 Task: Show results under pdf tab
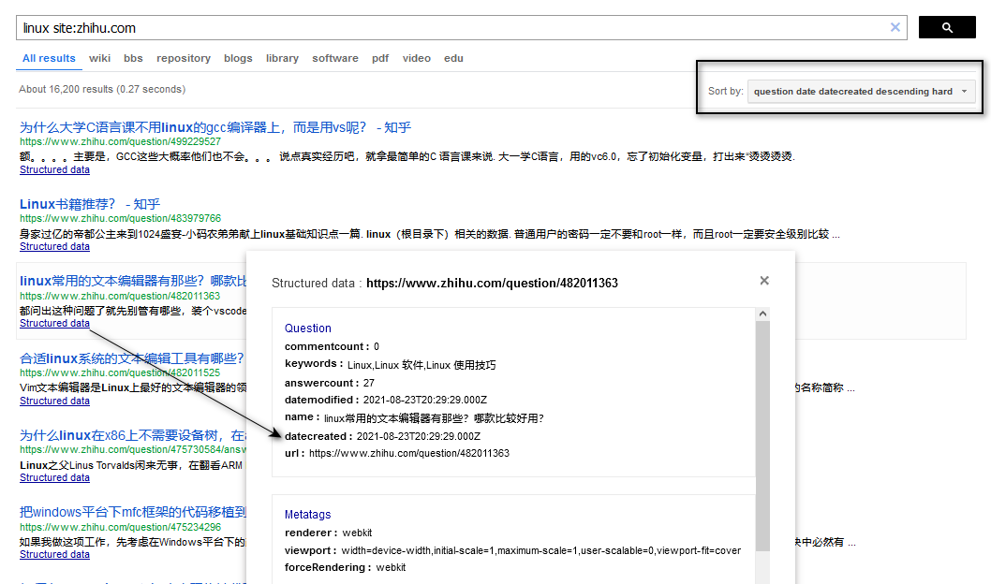(x=380, y=58)
